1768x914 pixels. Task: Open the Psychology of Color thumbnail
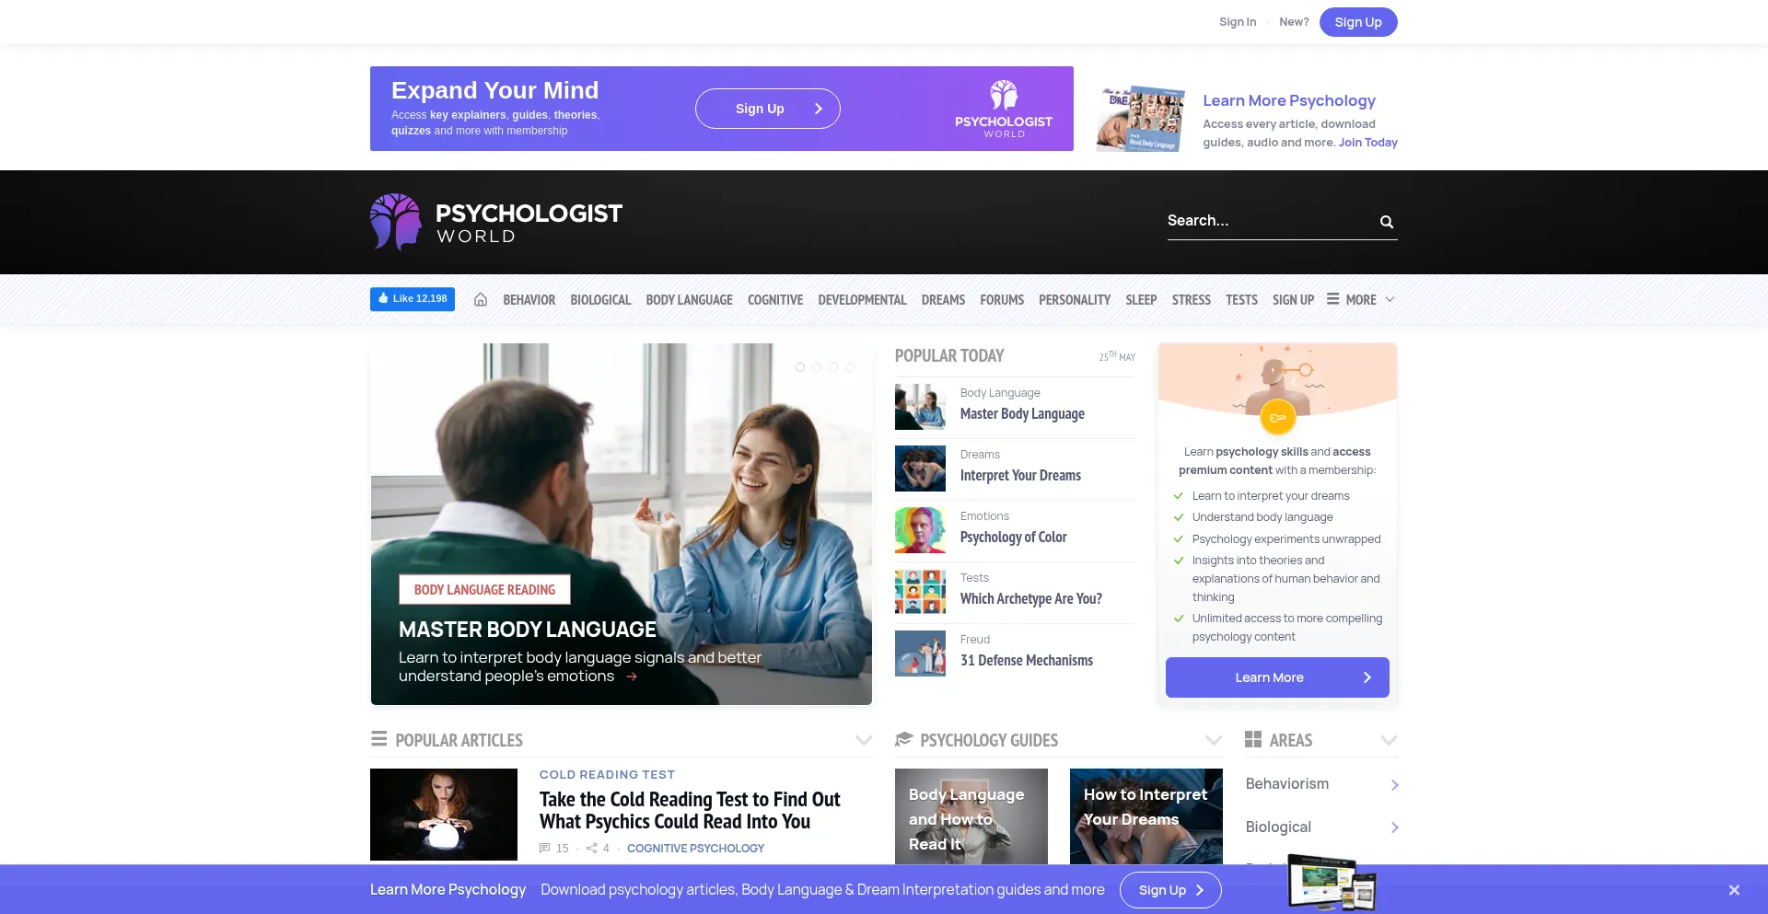click(x=920, y=530)
